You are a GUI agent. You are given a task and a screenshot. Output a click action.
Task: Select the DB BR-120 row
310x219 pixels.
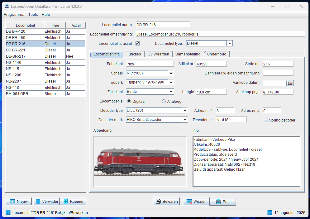(45, 31)
